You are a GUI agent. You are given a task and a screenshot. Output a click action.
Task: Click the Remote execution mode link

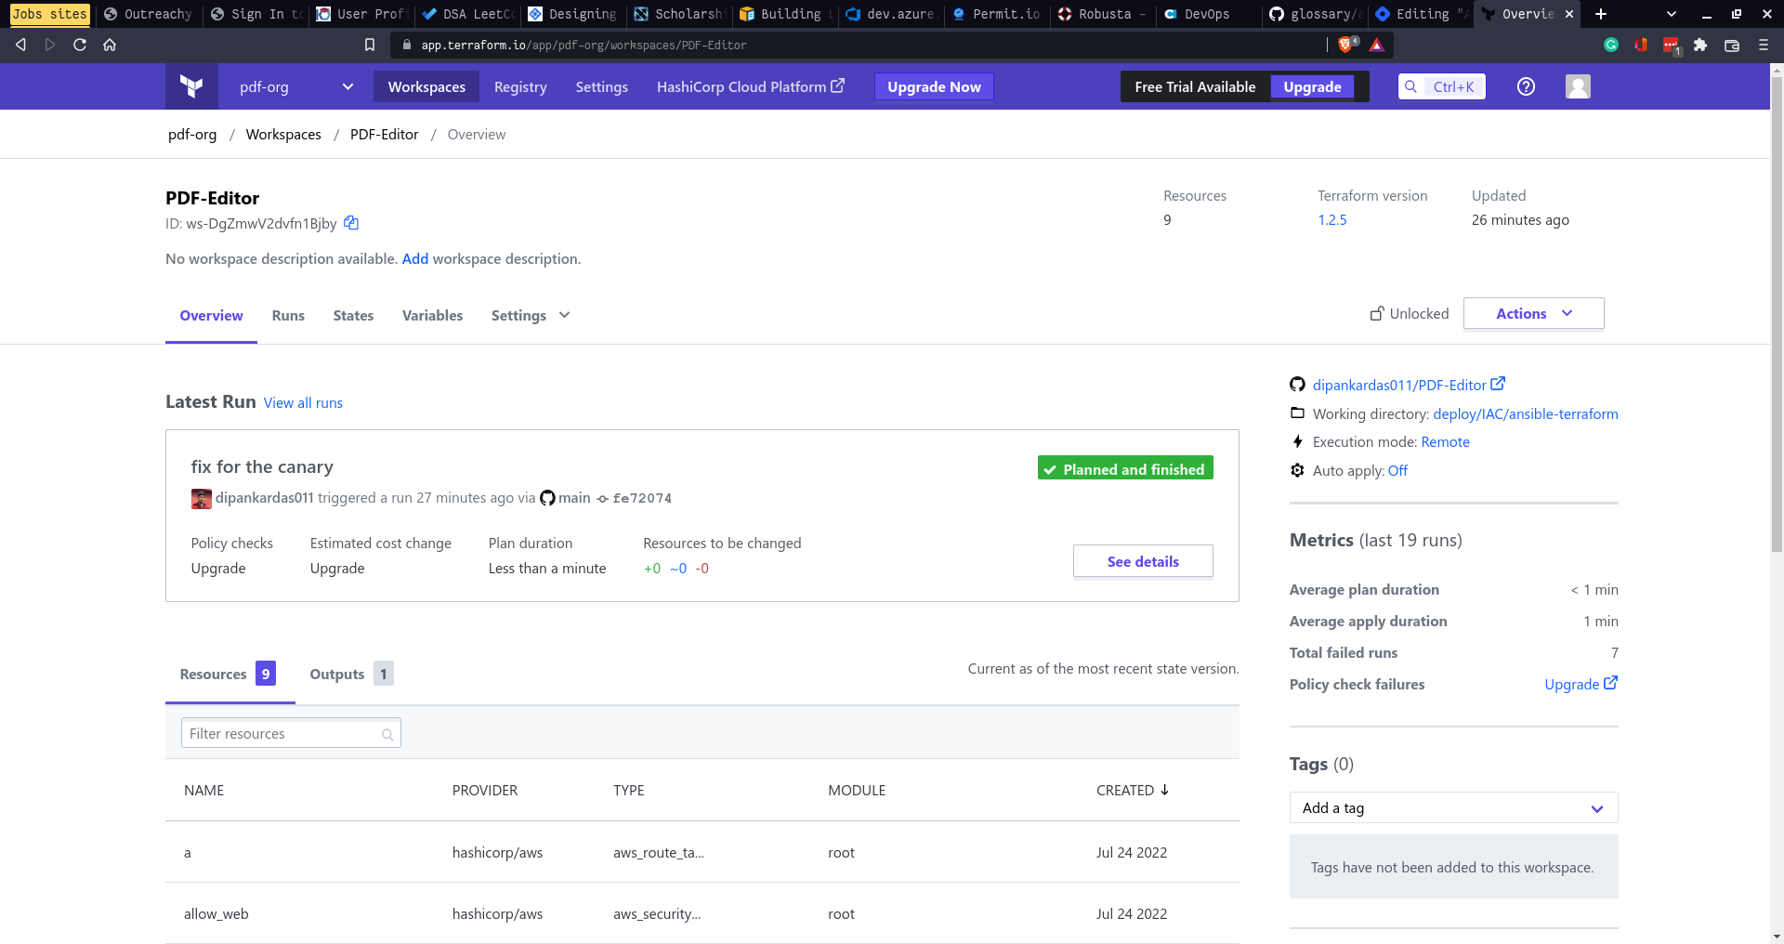click(x=1445, y=442)
